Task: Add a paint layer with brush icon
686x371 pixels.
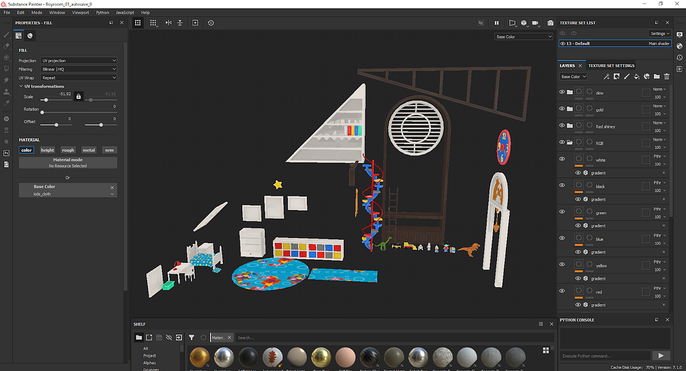Action: coord(626,76)
